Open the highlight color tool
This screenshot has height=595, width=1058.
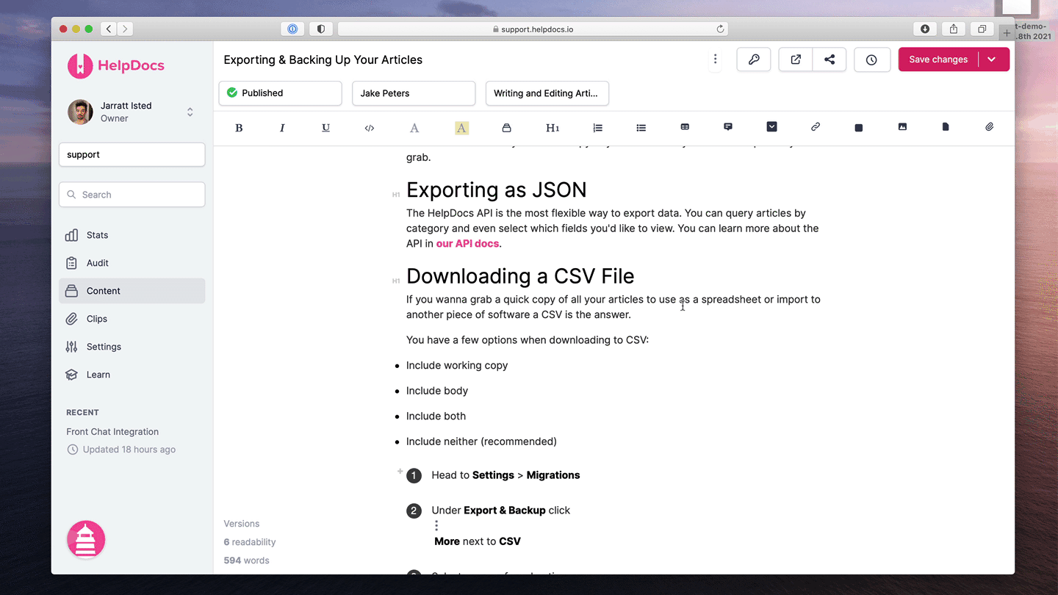pyautogui.click(x=461, y=128)
